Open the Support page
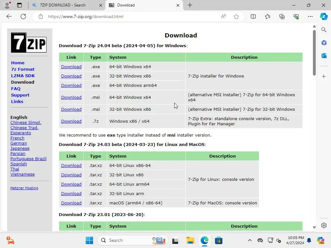The width and height of the screenshot is (331, 248). pyautogui.click(x=20, y=95)
